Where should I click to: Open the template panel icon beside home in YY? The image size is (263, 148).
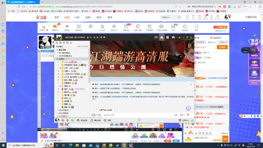[x=167, y=37]
